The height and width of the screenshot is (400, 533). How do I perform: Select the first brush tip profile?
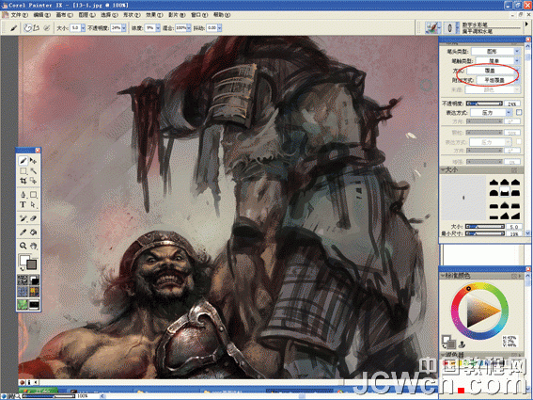coord(494,183)
